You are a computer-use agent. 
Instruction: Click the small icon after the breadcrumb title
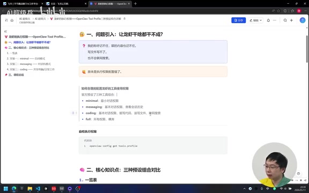124,19
